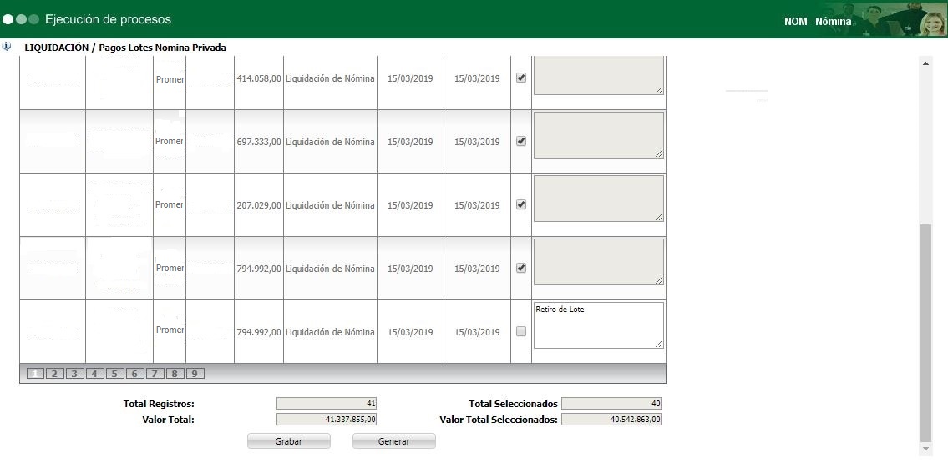This screenshot has width=948, height=463.
Task: Click the Valor Total field 41.337.855,00
Action: tap(327, 419)
